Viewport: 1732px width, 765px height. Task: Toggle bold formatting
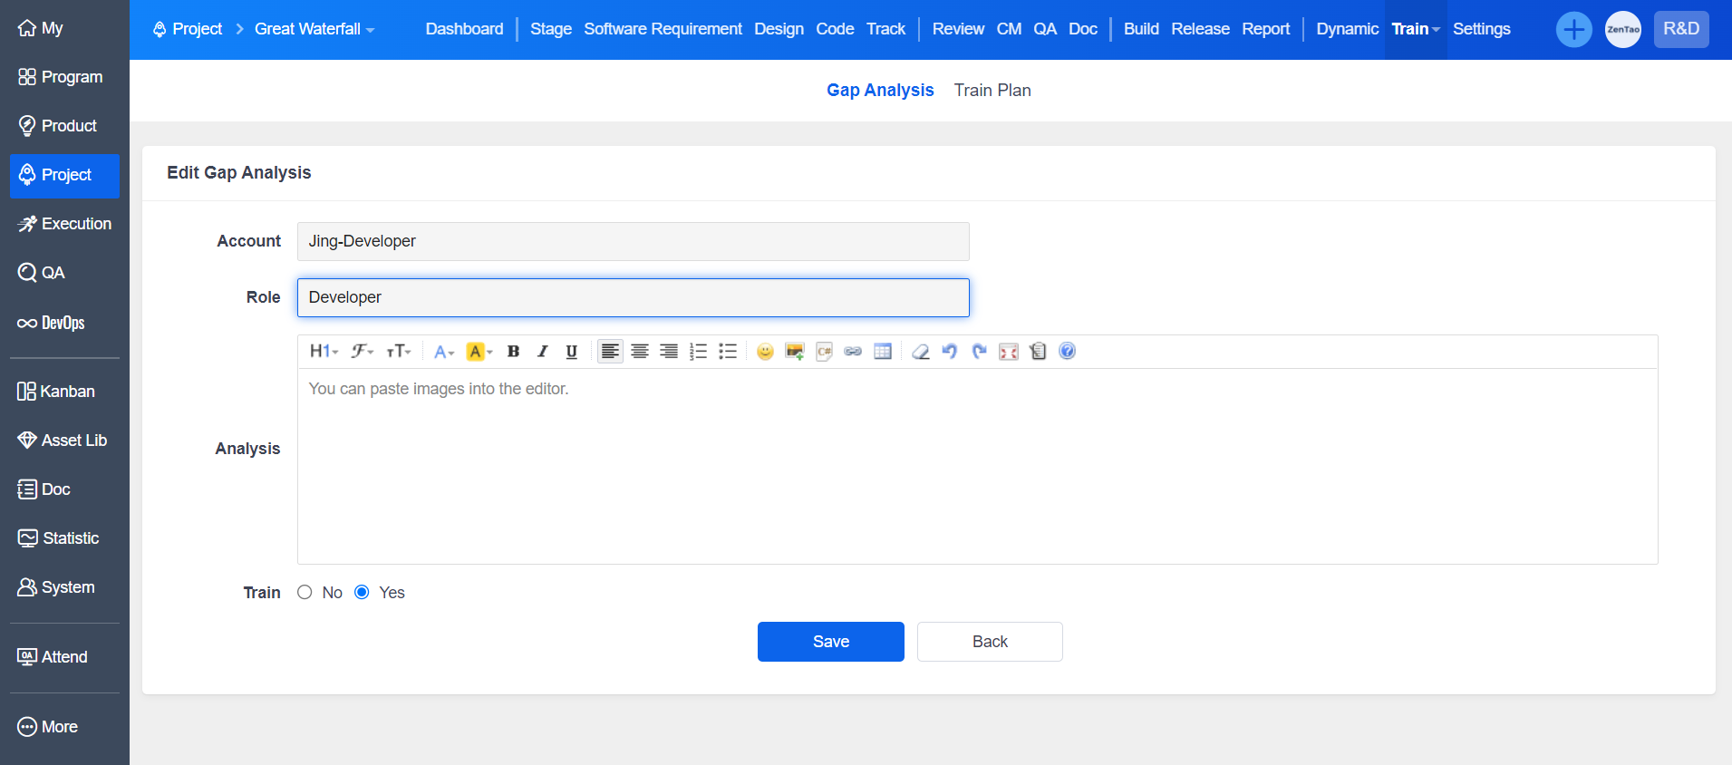coord(513,352)
